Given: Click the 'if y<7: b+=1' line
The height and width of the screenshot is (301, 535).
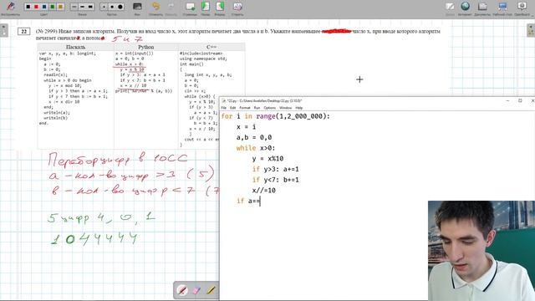Looking at the screenshot, I should (275, 180).
